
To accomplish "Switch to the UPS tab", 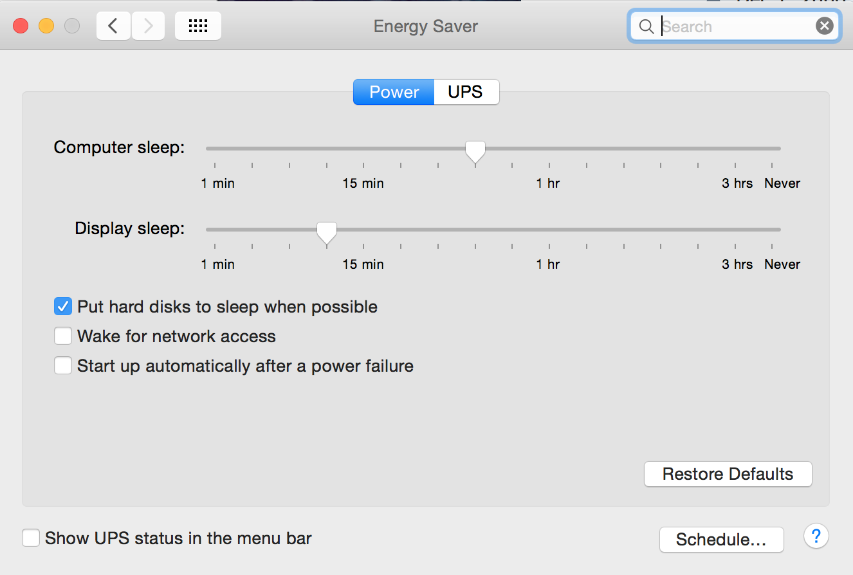I will pyautogui.click(x=466, y=92).
